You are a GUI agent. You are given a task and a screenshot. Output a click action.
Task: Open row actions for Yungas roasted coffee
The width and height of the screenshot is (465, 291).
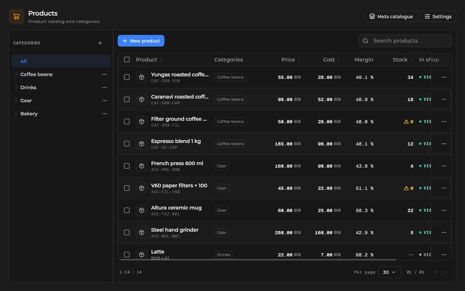click(x=444, y=77)
